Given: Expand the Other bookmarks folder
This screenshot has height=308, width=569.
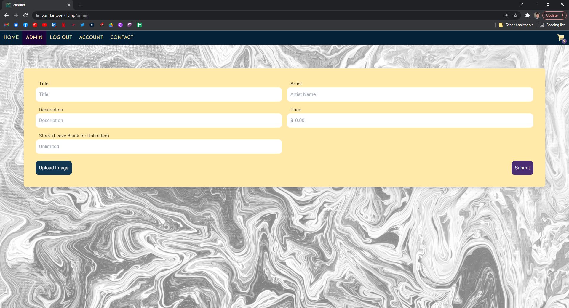Looking at the screenshot, I should tap(516, 25).
